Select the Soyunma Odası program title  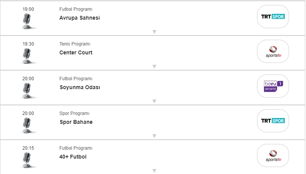point(79,87)
